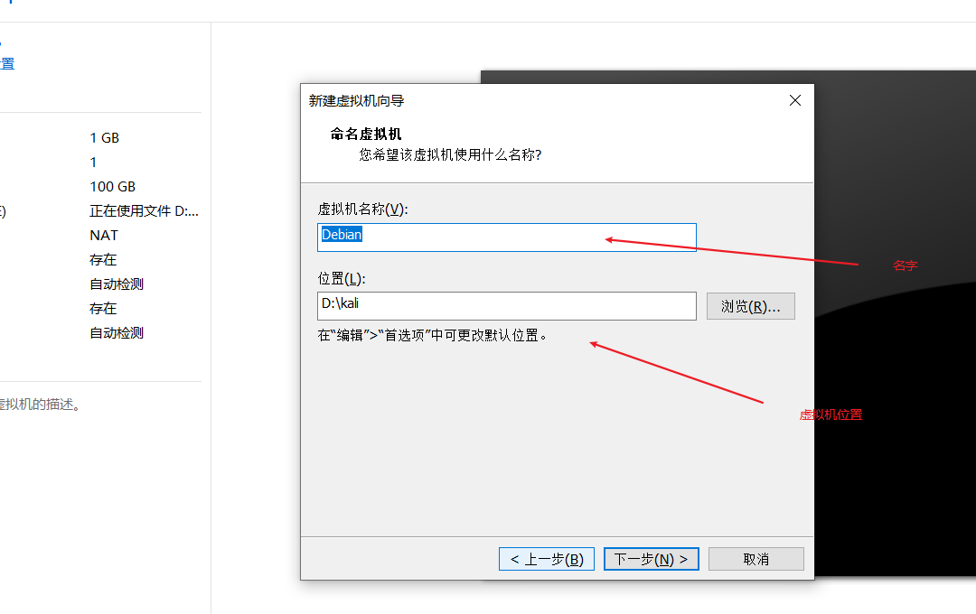Select the first 自动检测 device value
The height and width of the screenshot is (614, 976).
(117, 284)
